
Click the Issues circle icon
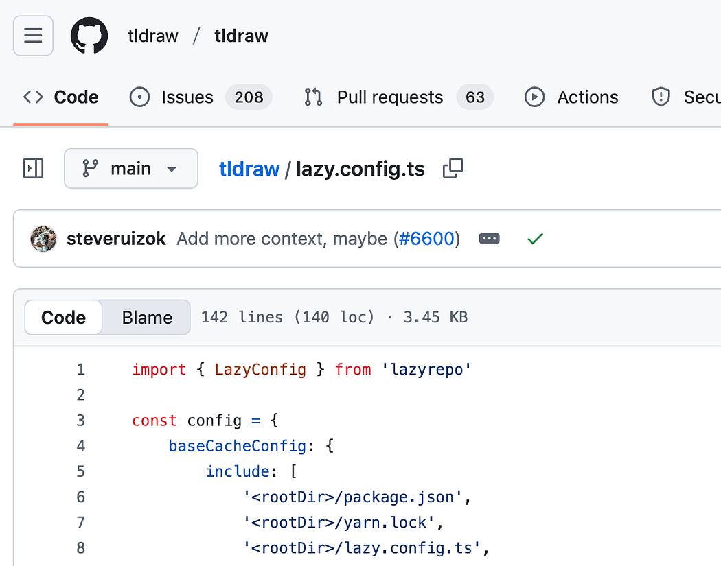pos(139,97)
